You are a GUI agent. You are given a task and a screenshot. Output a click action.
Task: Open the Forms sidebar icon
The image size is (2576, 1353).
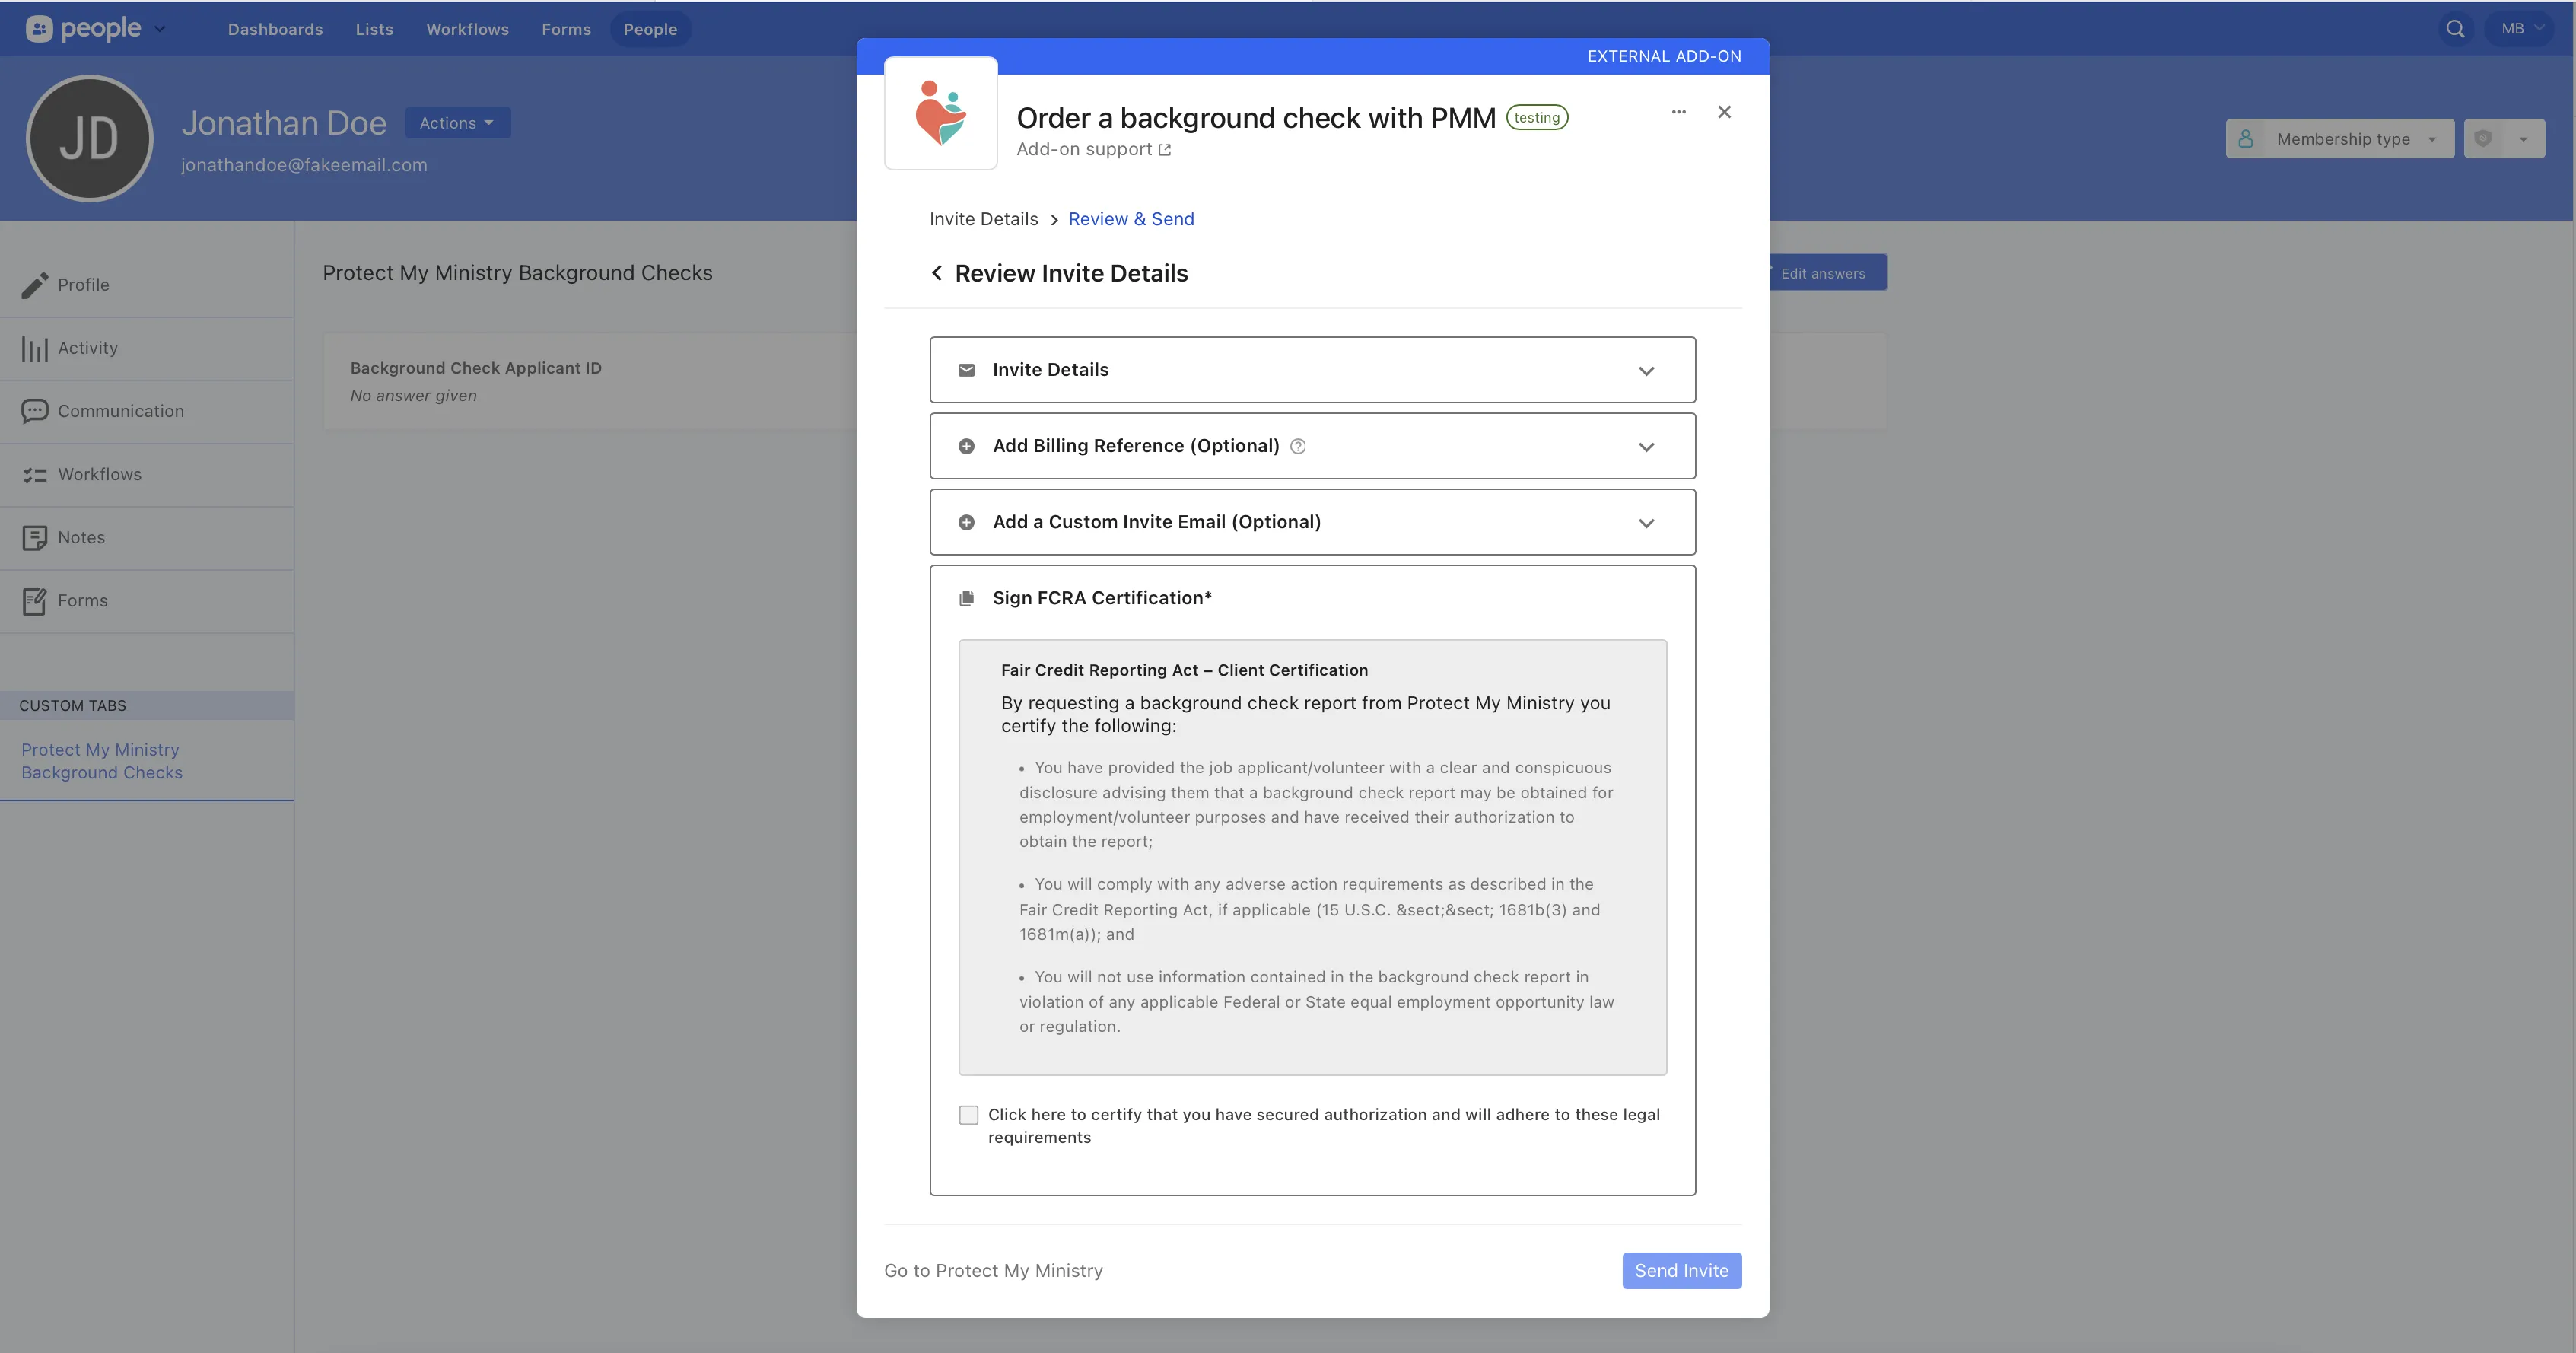point(36,600)
